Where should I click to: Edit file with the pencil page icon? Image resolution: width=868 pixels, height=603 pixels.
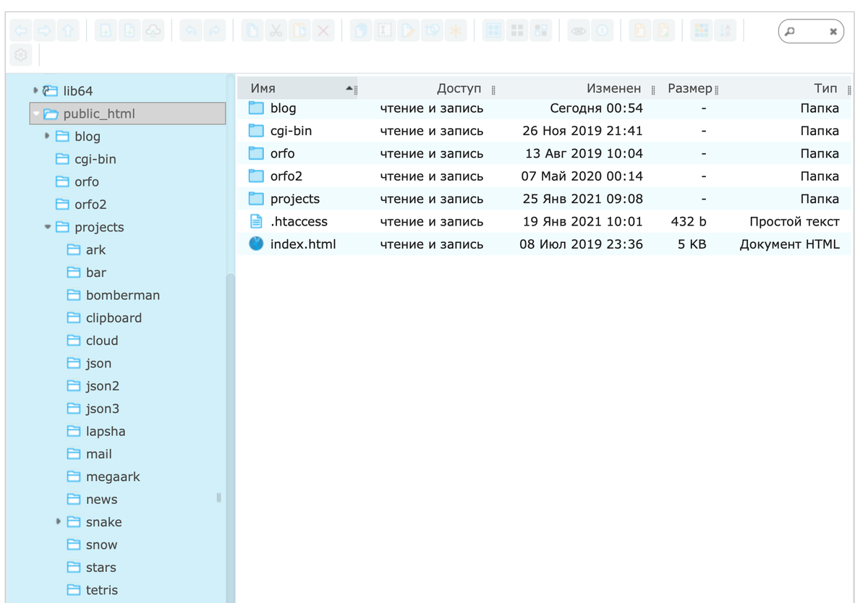pyautogui.click(x=408, y=31)
